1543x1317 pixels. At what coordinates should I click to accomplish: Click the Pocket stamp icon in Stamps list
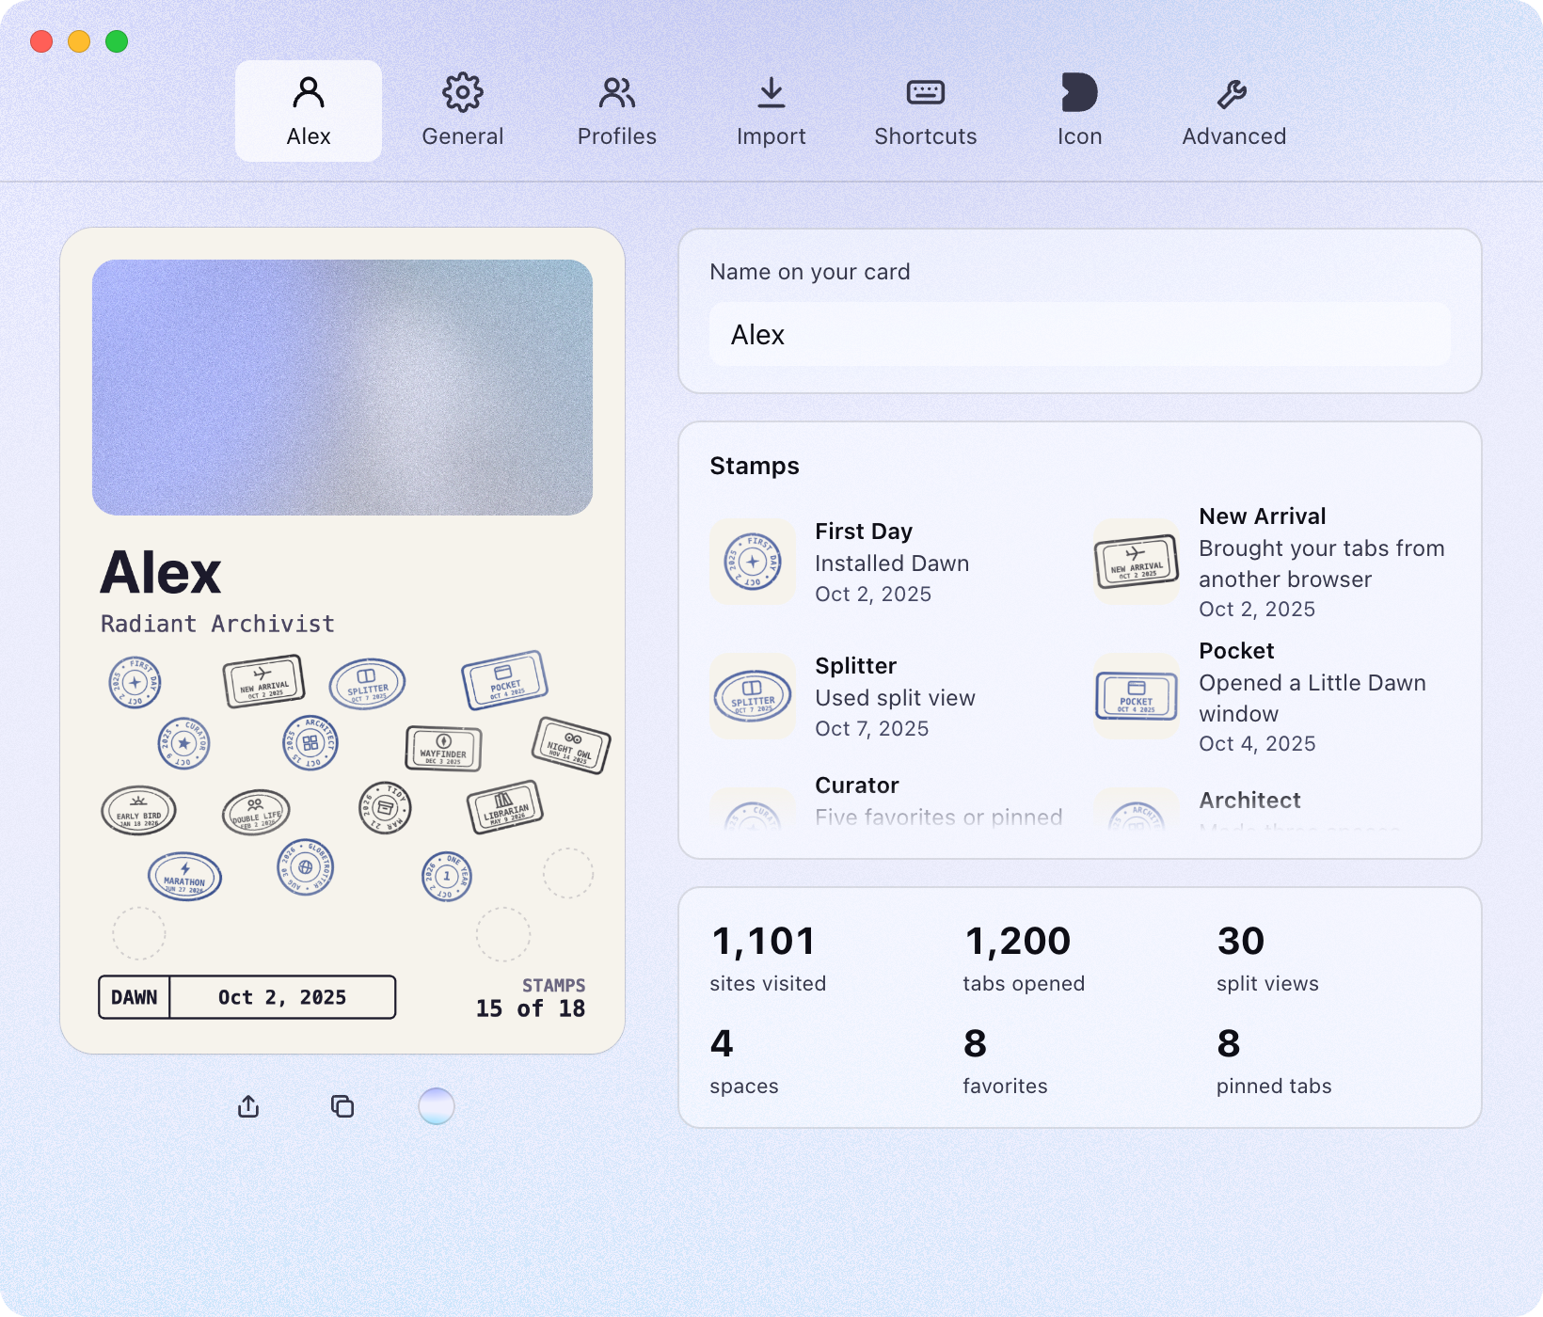[1137, 696]
